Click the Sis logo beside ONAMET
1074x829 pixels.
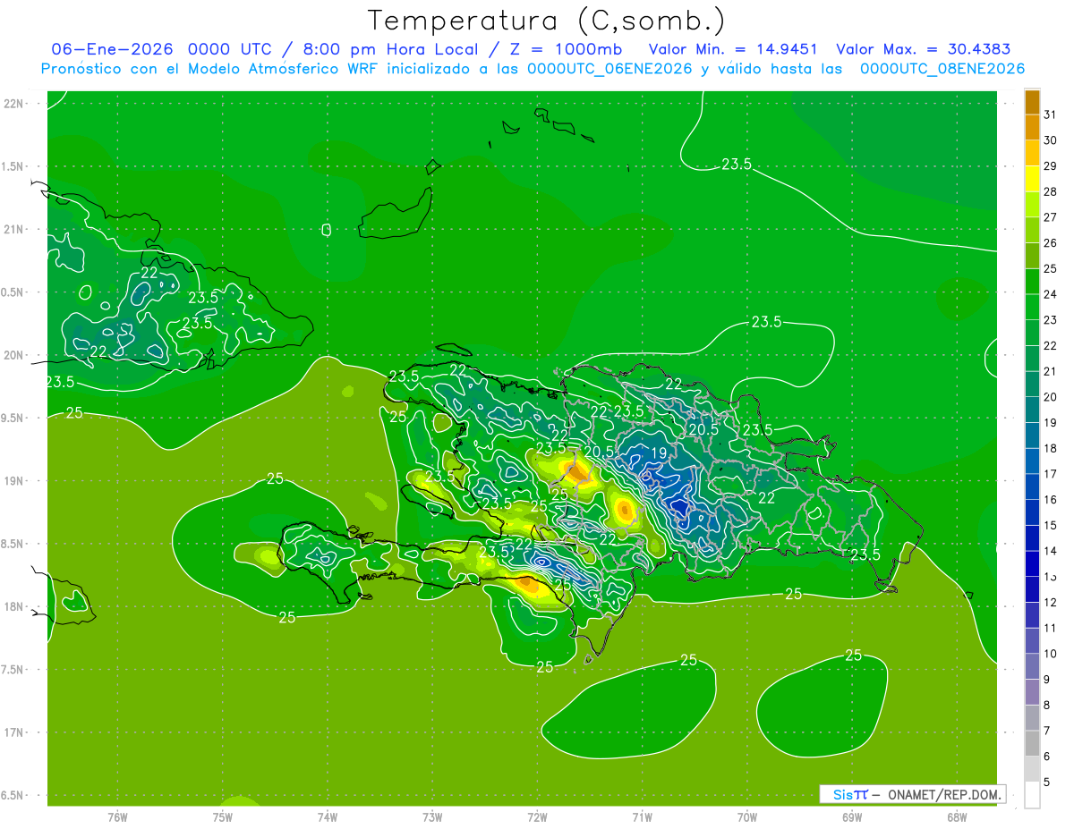[849, 794]
